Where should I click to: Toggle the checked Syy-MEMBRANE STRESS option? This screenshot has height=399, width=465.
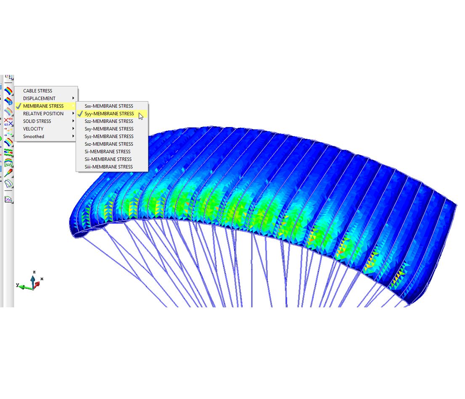coord(109,114)
